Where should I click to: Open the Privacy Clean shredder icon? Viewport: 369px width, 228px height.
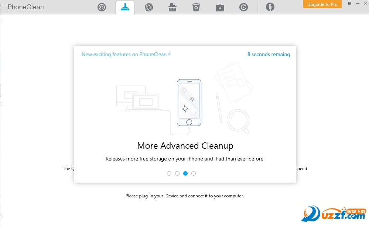pyautogui.click(x=172, y=7)
